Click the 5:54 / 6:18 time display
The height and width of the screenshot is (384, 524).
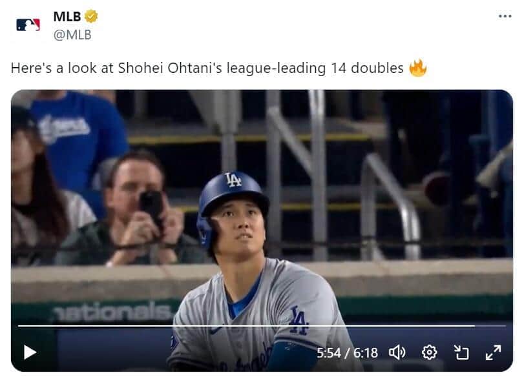(347, 352)
